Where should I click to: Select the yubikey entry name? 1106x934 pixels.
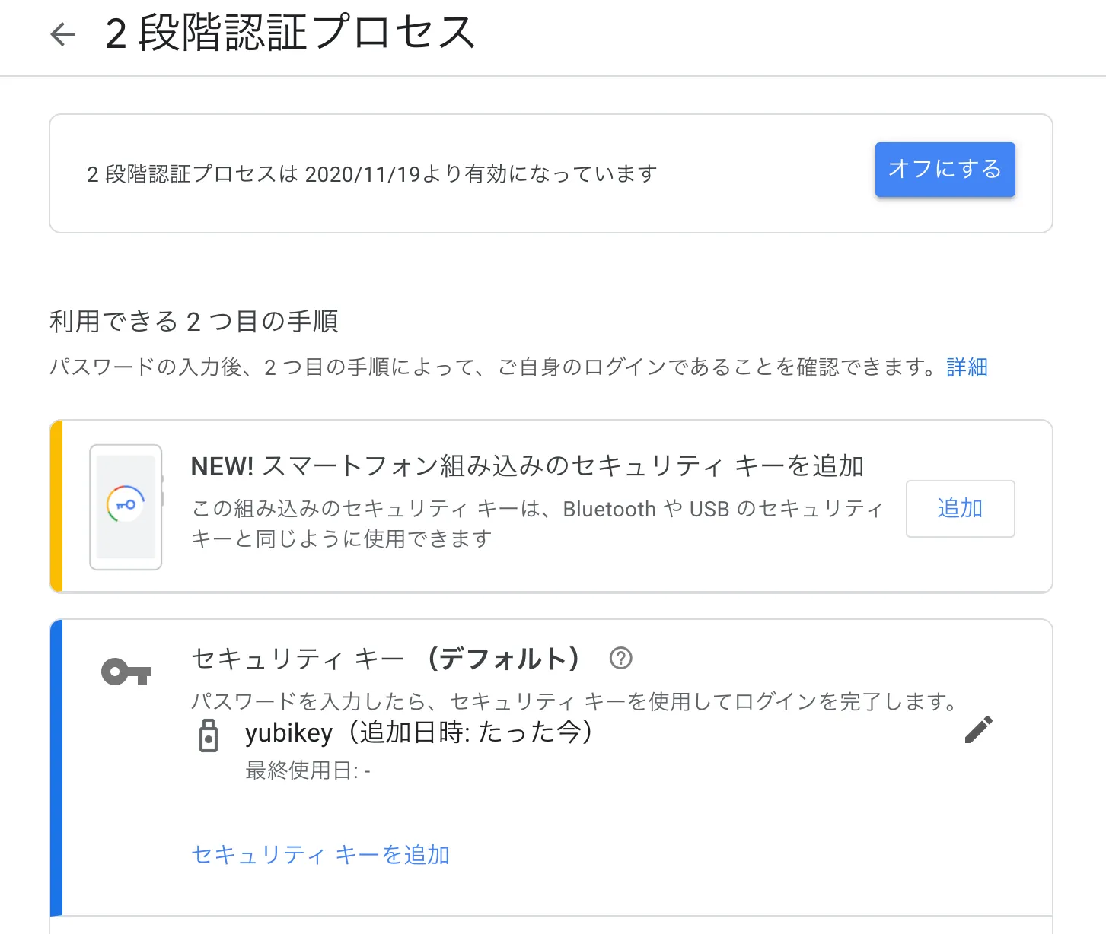pos(288,733)
